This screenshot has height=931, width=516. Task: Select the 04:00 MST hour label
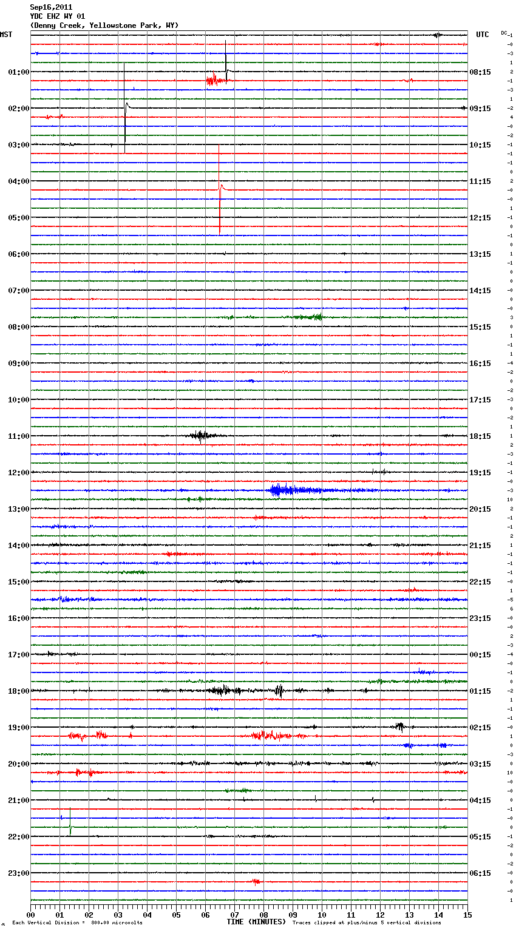pyautogui.click(x=19, y=181)
